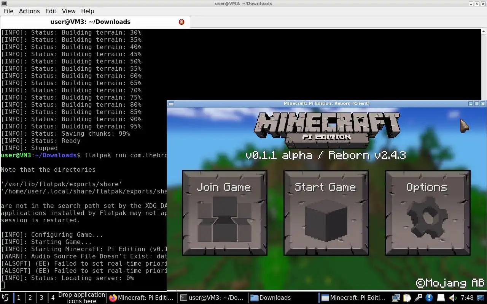Screen dimensions: 487x304
Task: Minimize the Minecraft Pi Edition window
Action: click(x=471, y=103)
